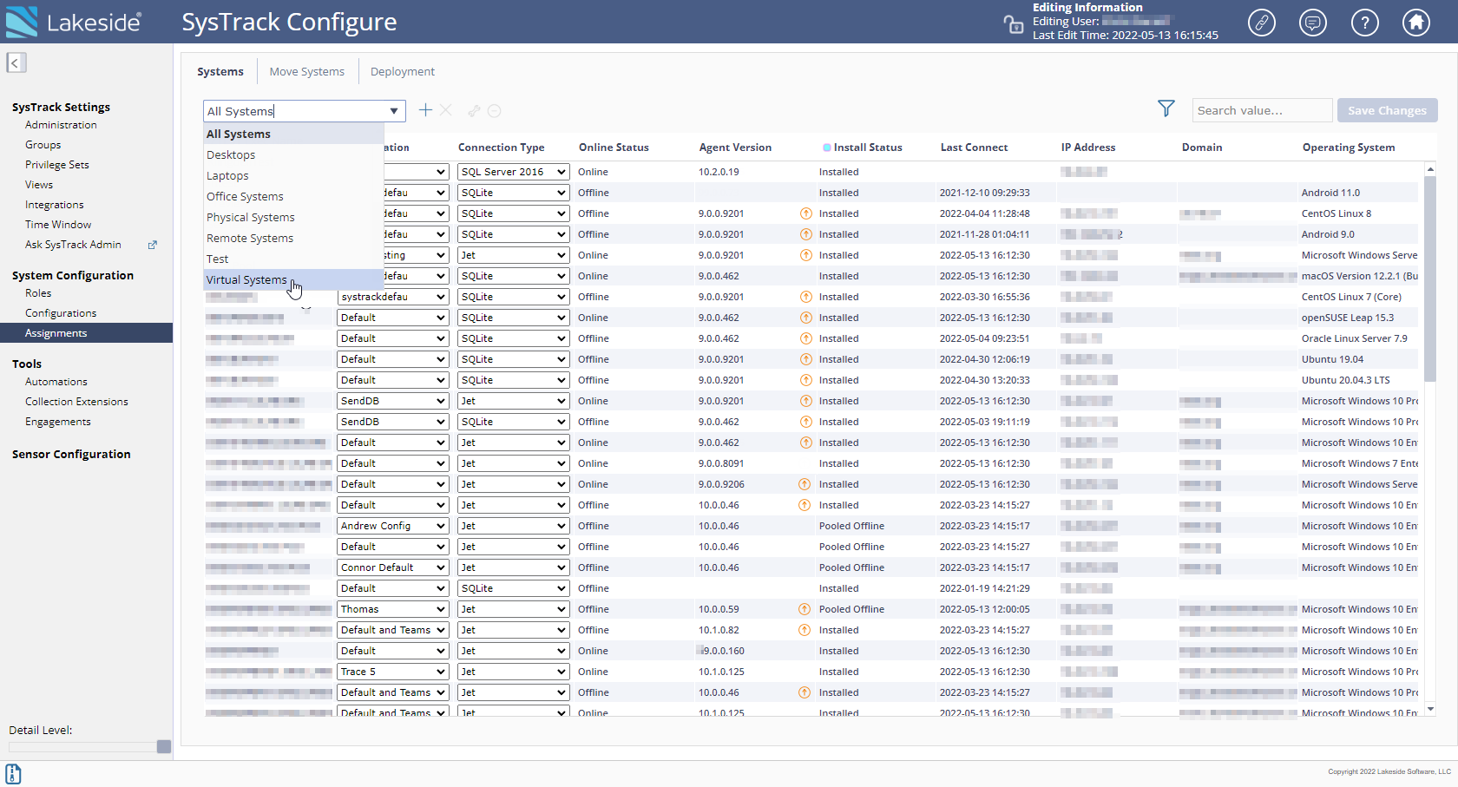The width and height of the screenshot is (1458, 787).
Task: Open help with the question mark icon
Action: [1365, 23]
